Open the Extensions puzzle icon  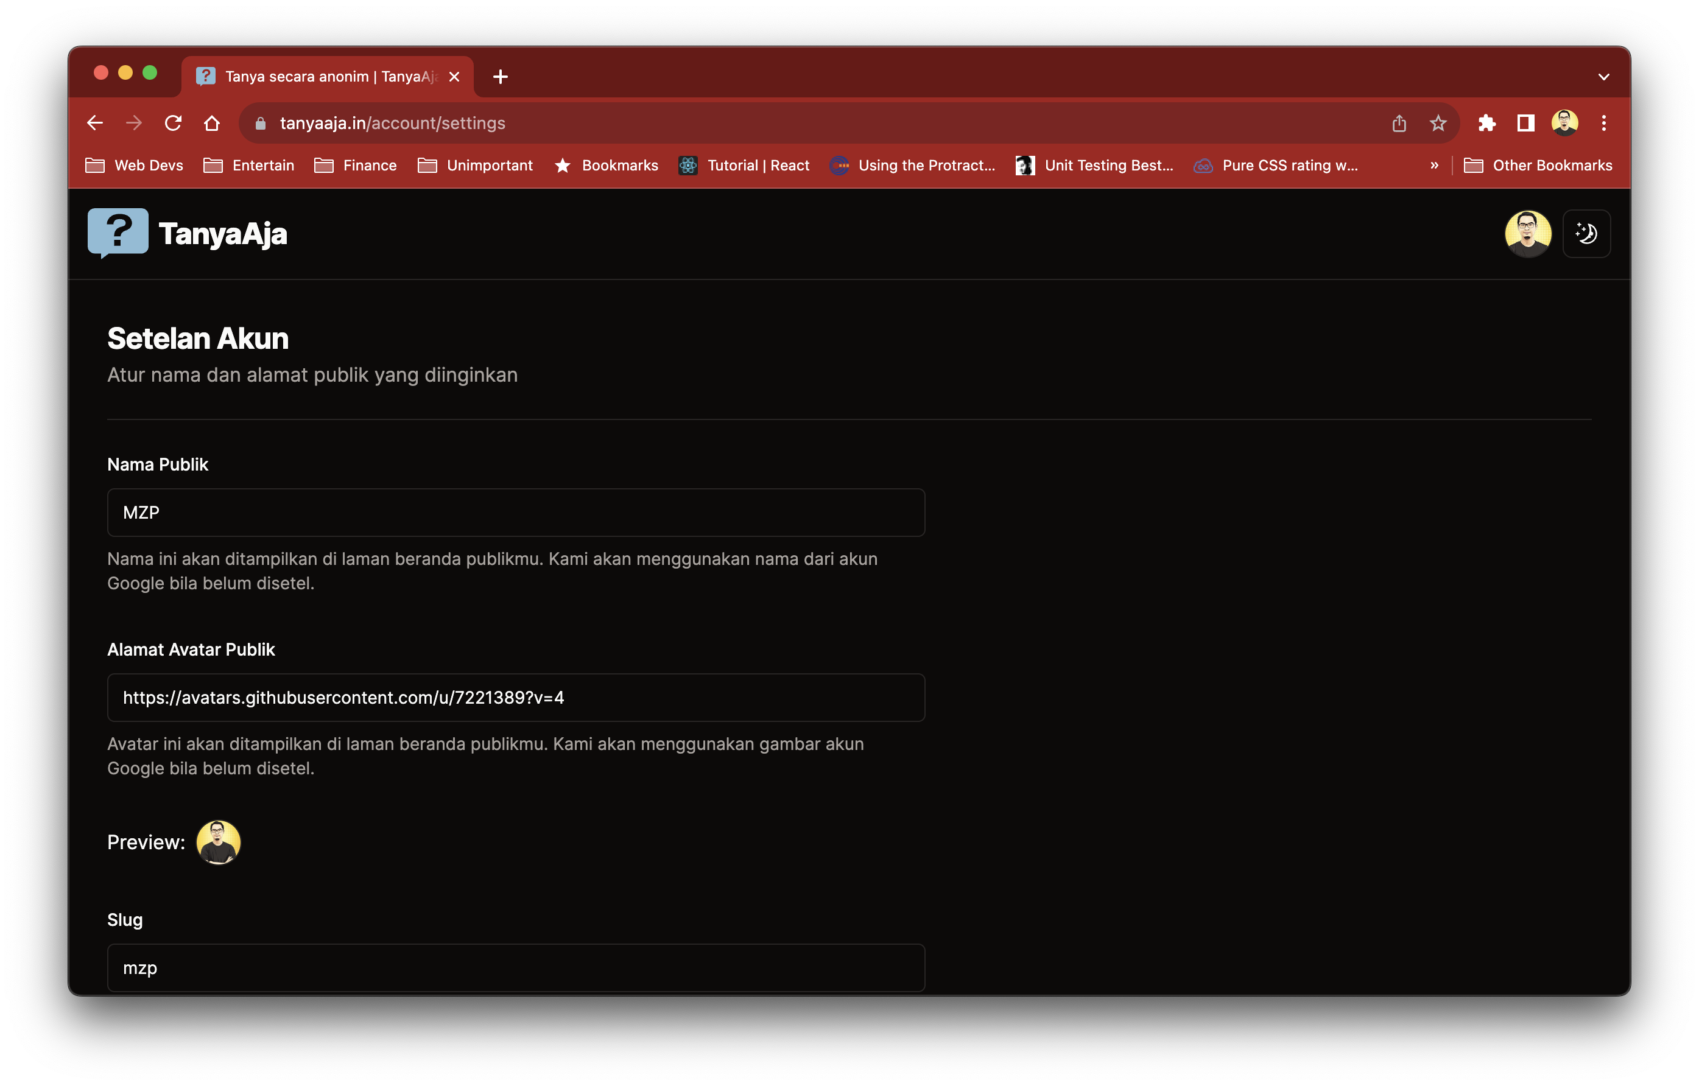click(x=1486, y=124)
